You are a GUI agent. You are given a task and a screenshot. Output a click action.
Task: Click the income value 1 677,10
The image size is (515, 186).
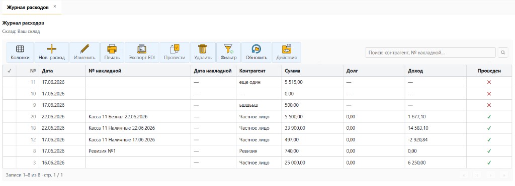tap(417, 117)
